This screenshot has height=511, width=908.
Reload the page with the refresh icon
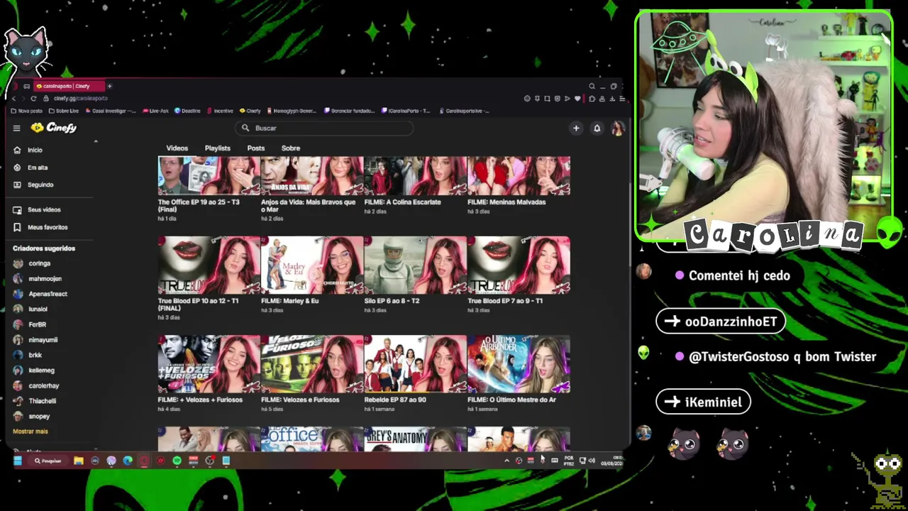coord(33,99)
